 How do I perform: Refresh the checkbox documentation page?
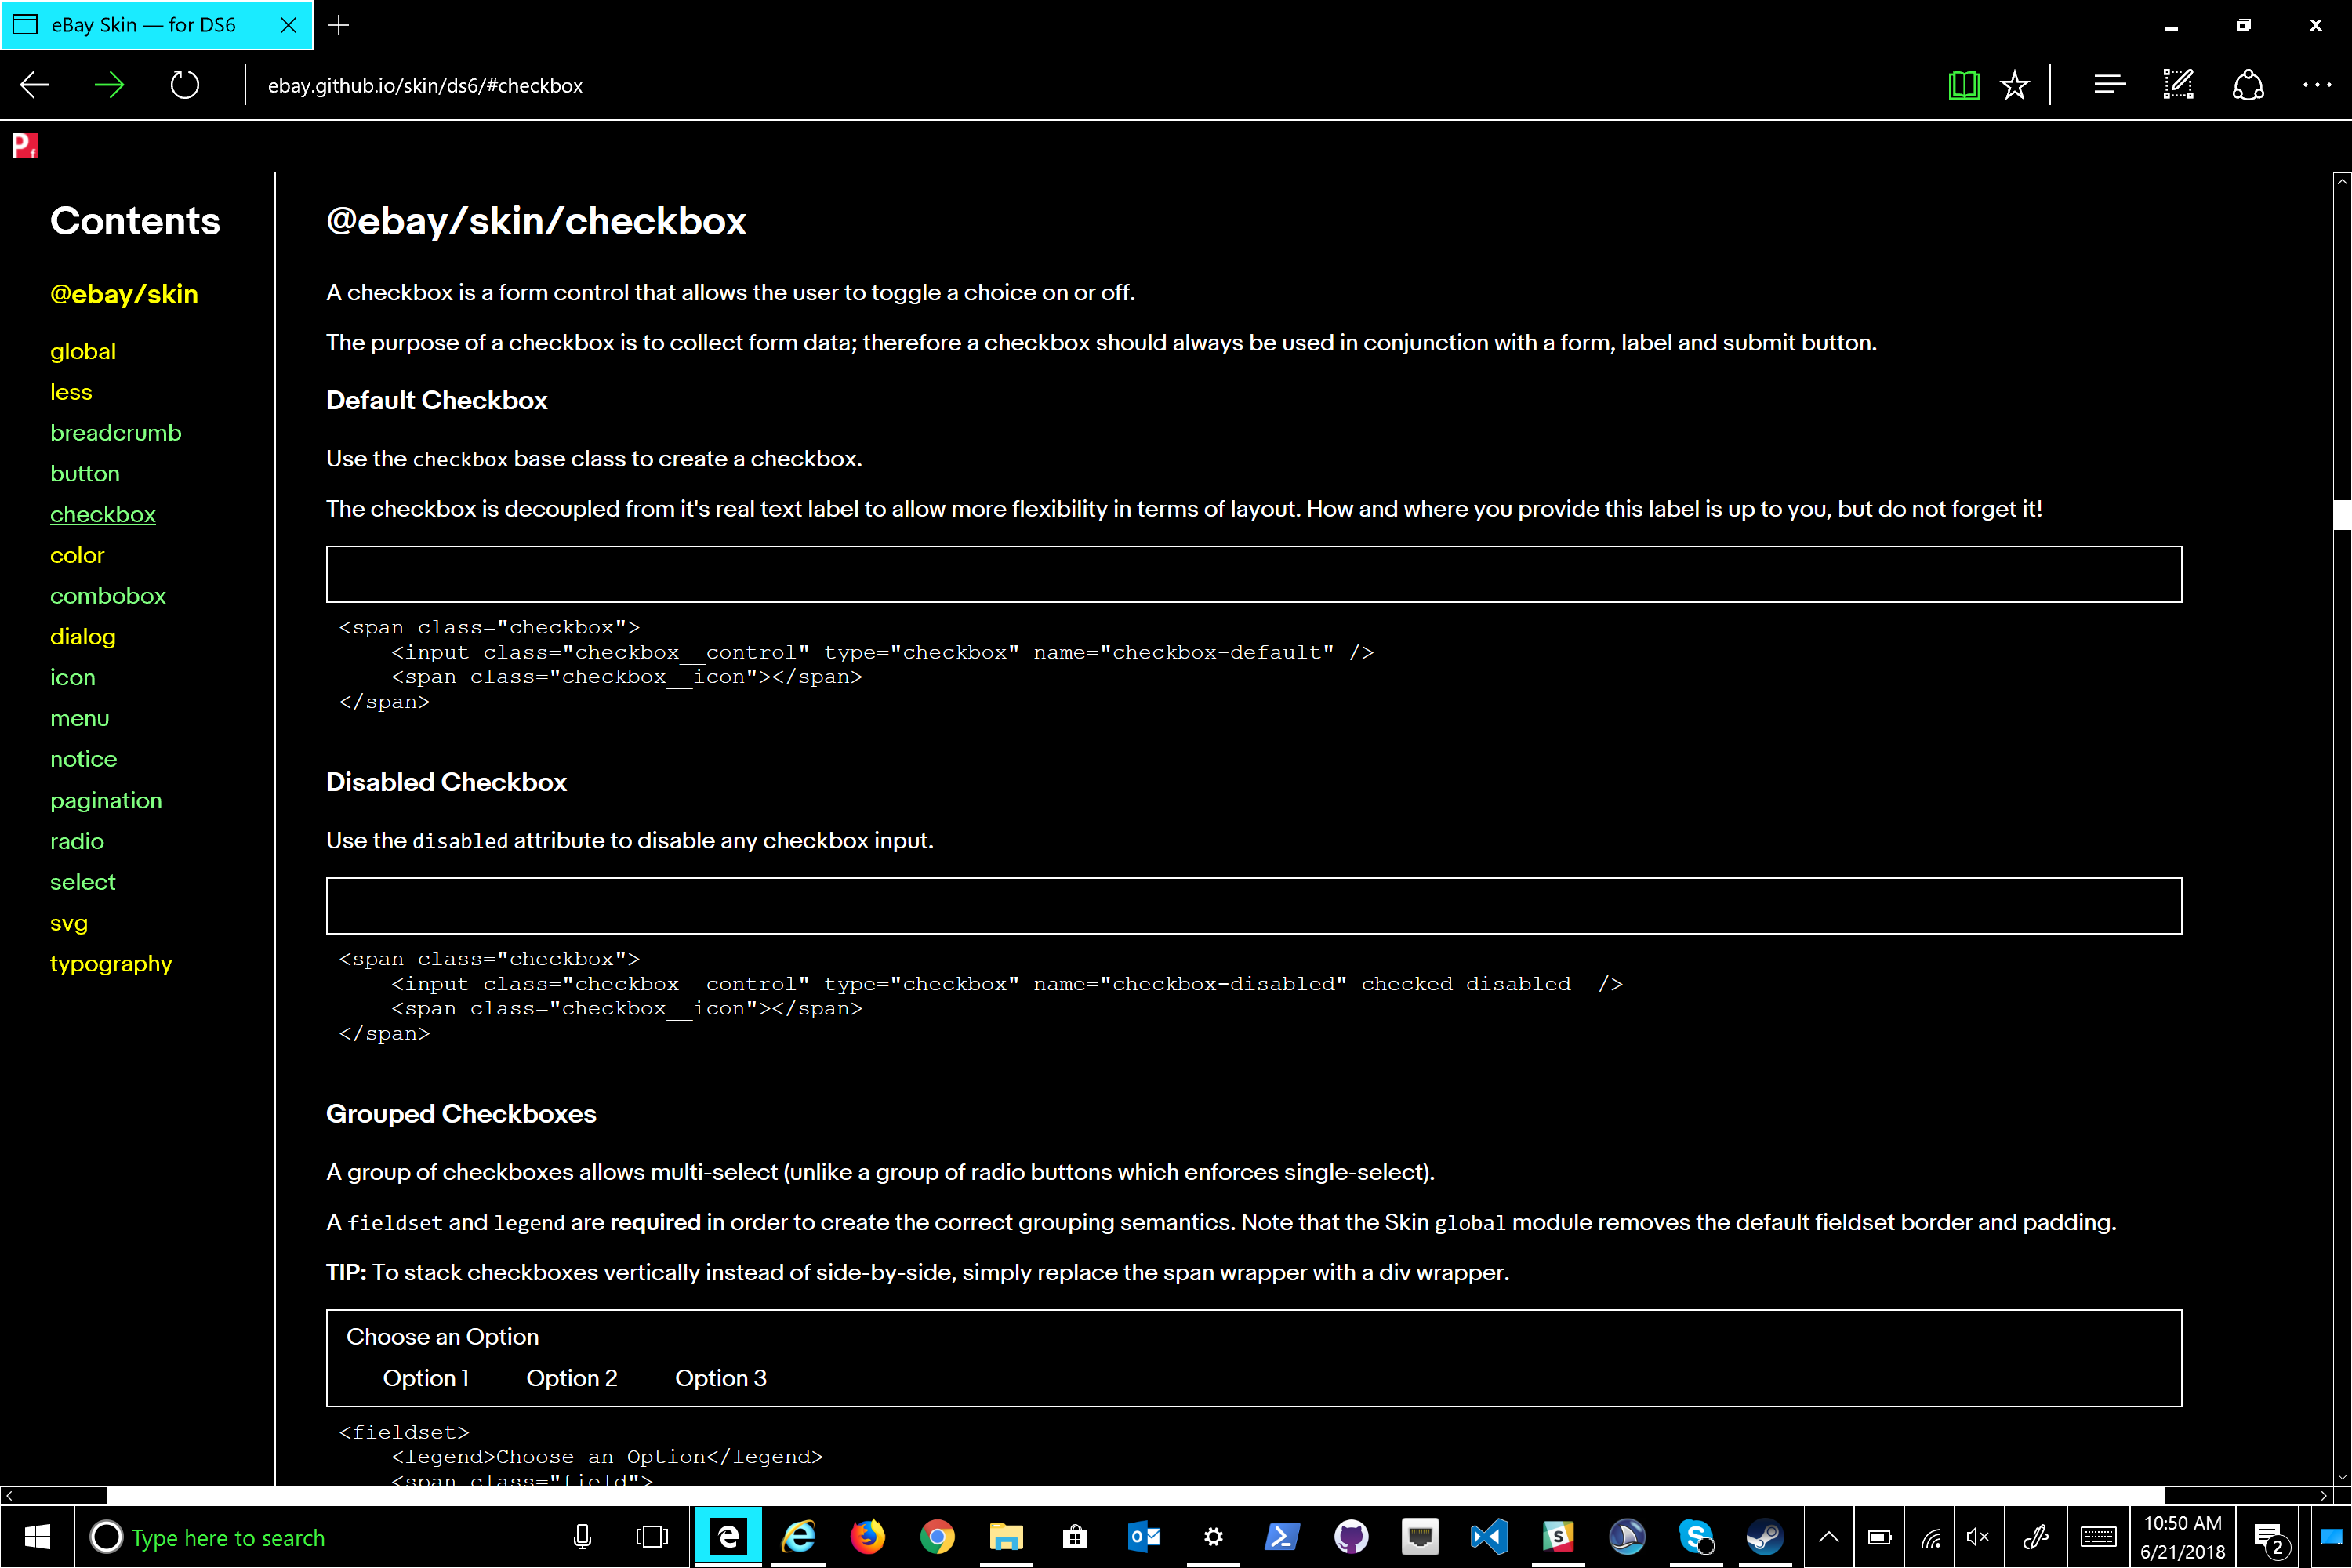pos(184,85)
